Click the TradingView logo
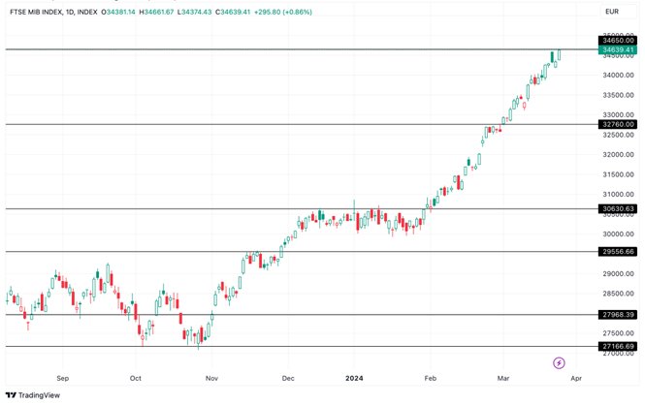645x405 pixels. pos(33,395)
